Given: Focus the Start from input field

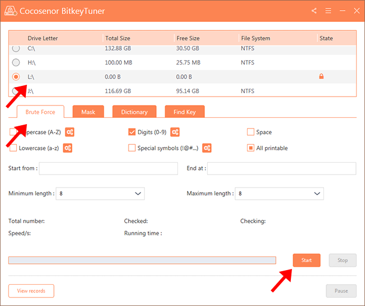Looking at the screenshot, I should click(108, 168).
